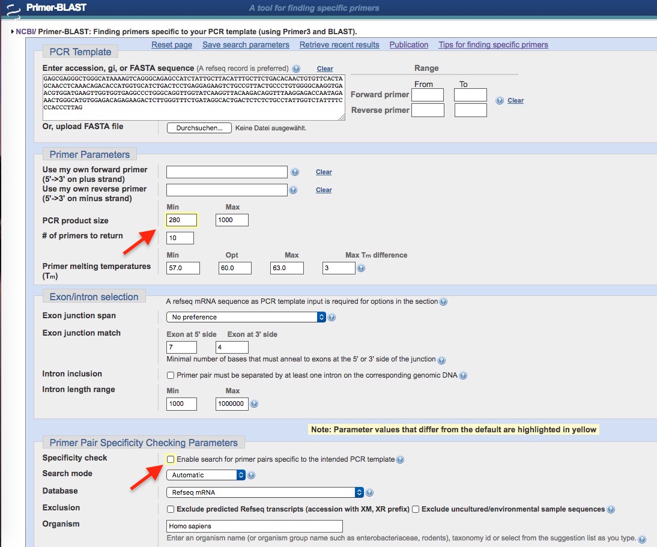Click into the FASTA sequence text area
This screenshot has width=657, height=547.
pos(193,98)
